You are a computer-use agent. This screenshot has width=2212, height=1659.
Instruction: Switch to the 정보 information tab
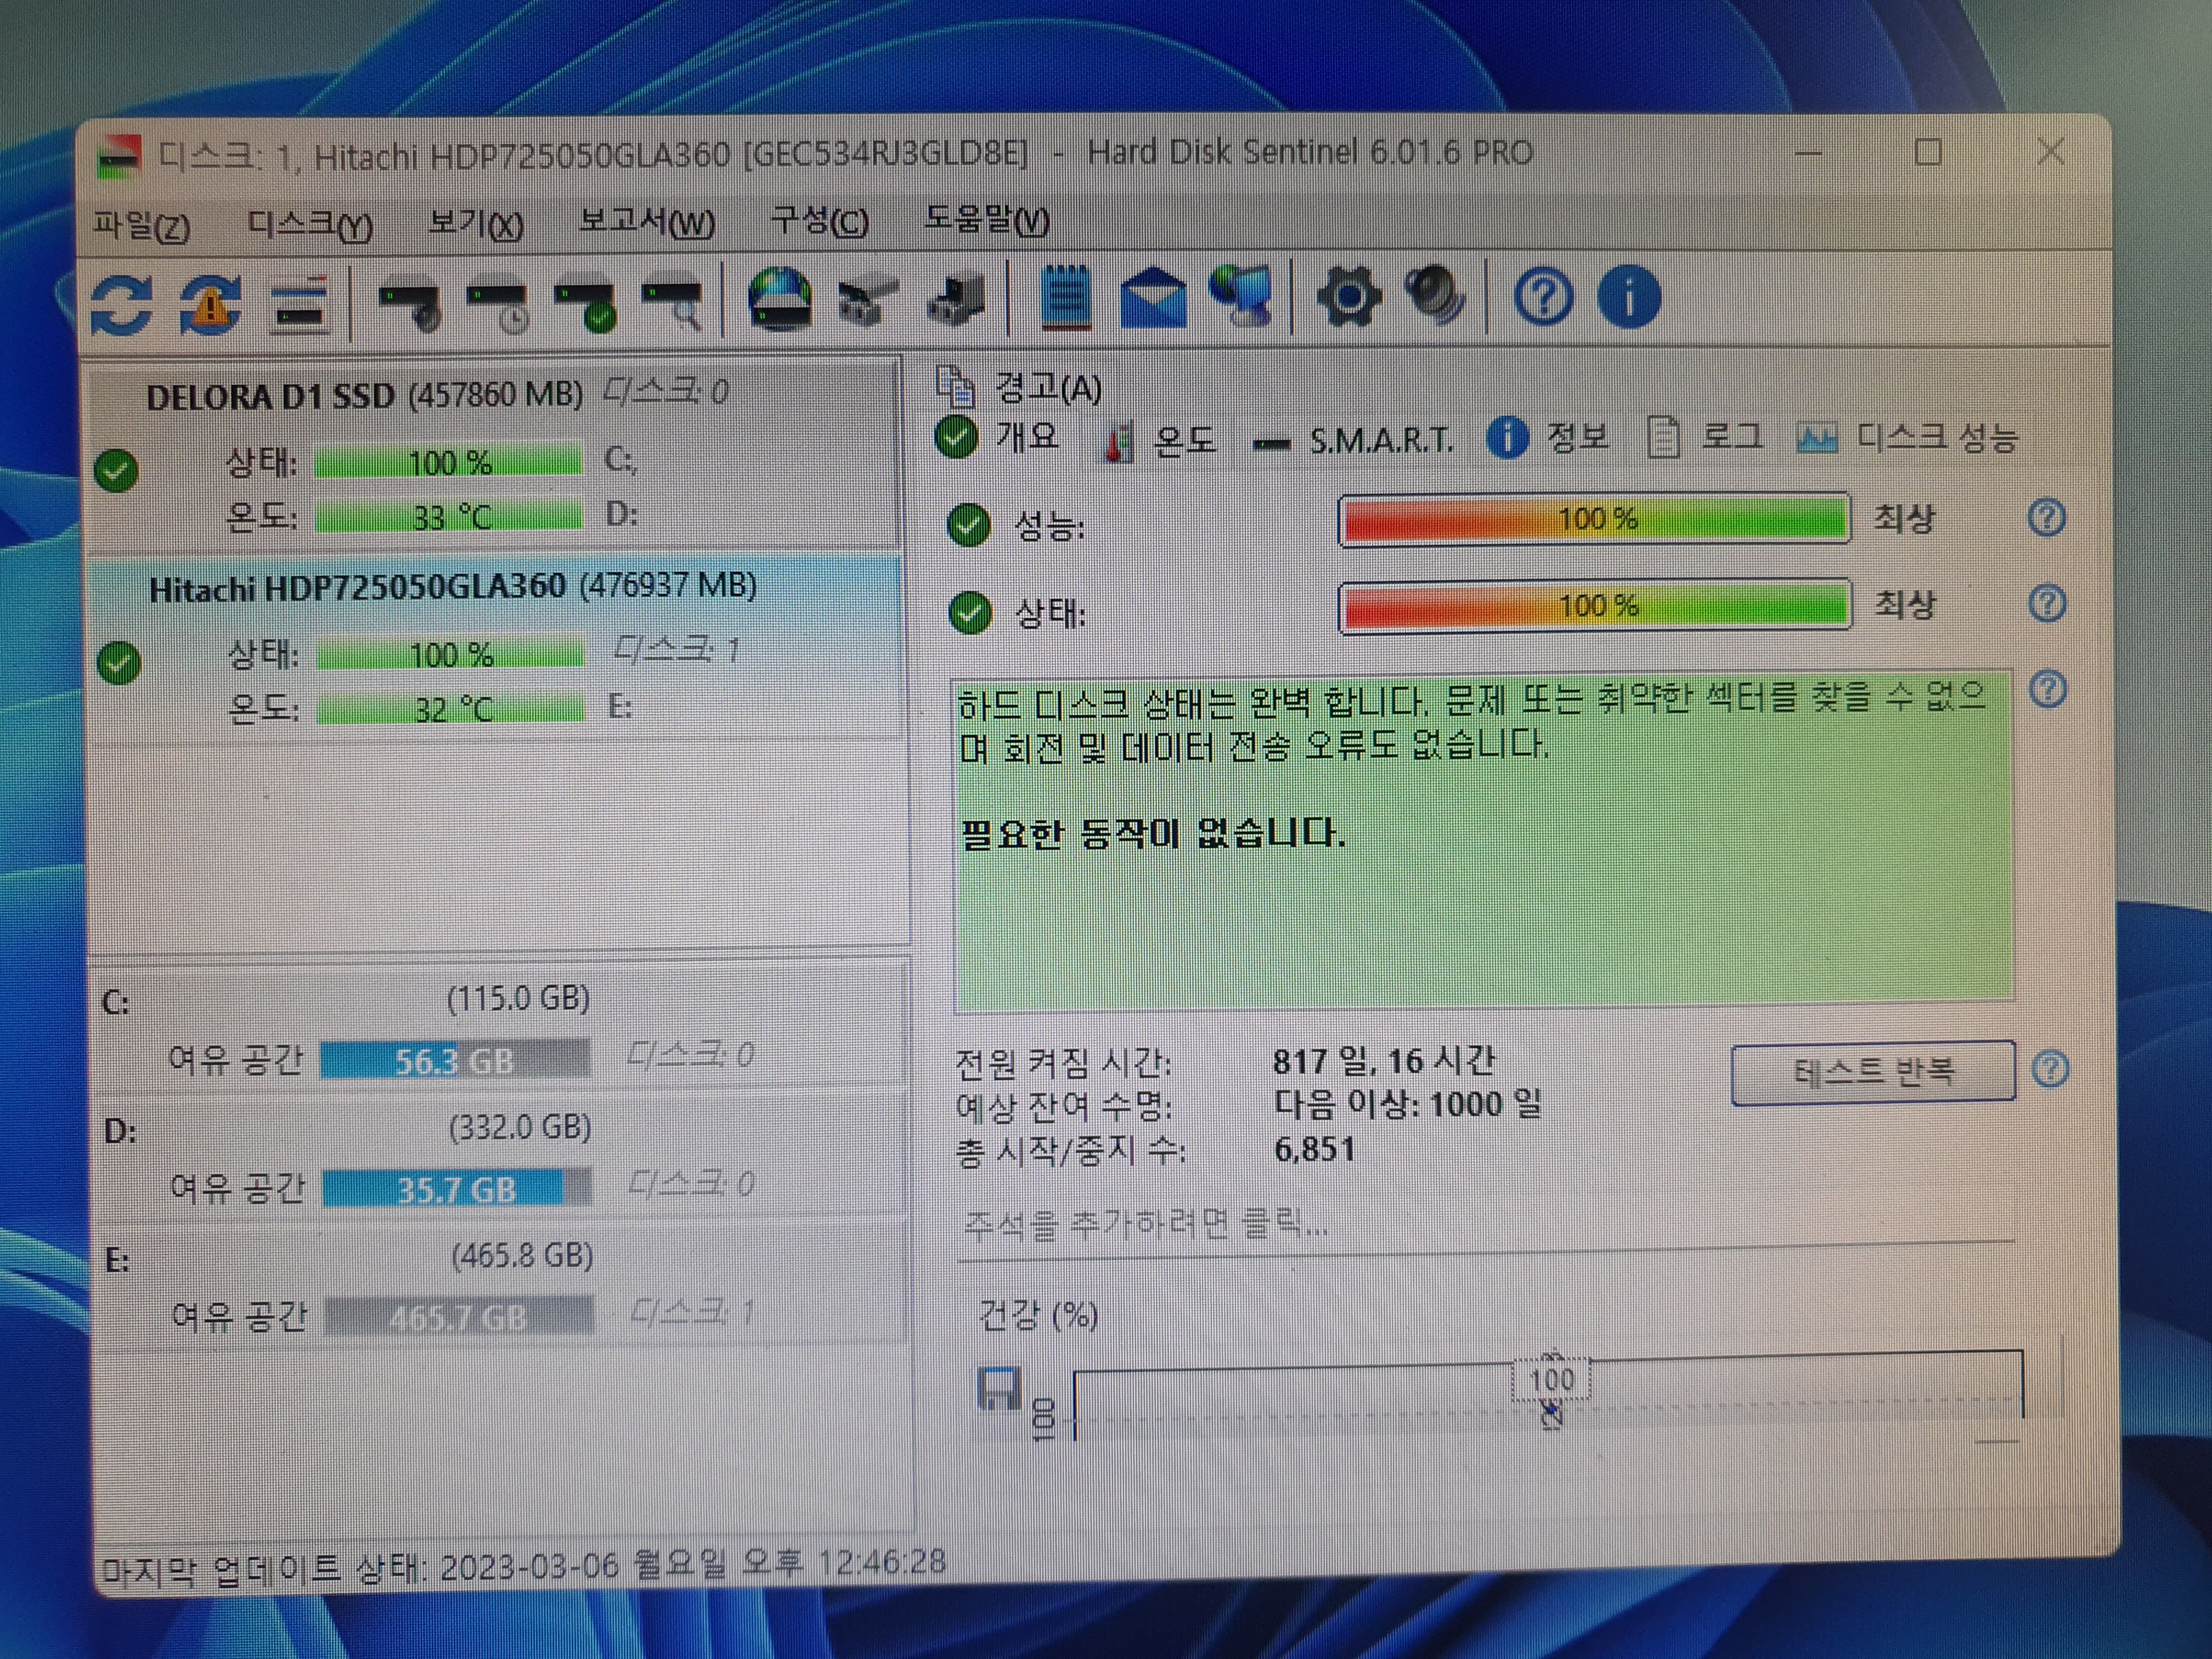1548,438
